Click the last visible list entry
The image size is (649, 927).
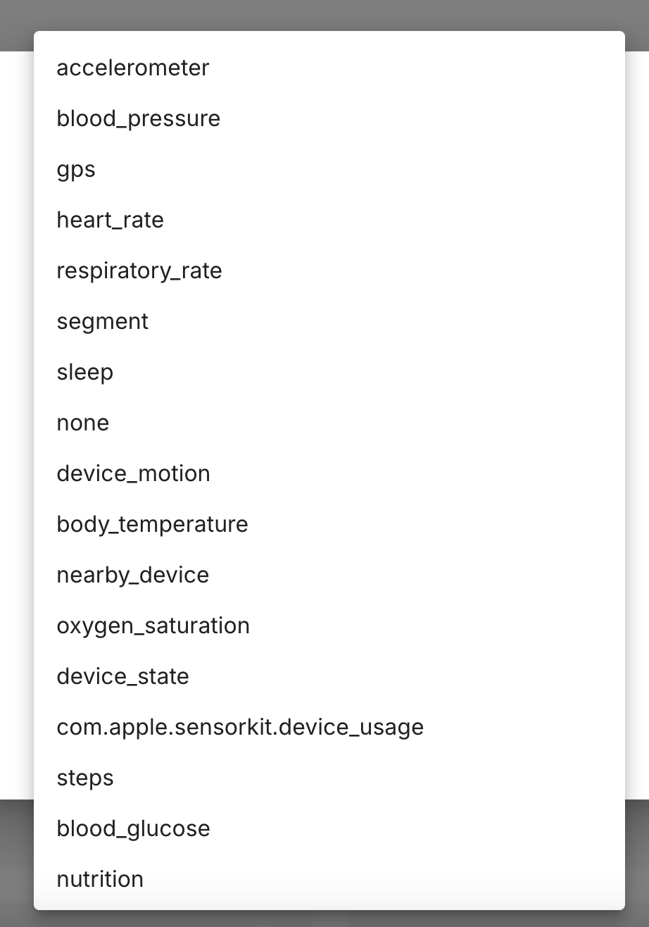[100, 879]
